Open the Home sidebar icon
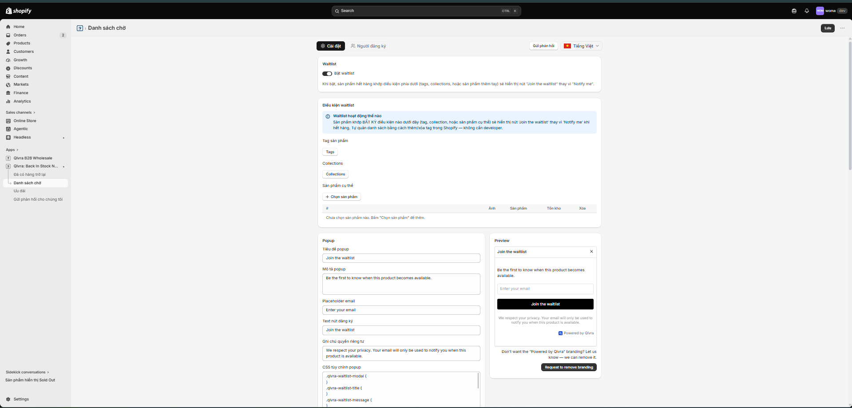Viewport: 852px width, 408px height. (8, 27)
